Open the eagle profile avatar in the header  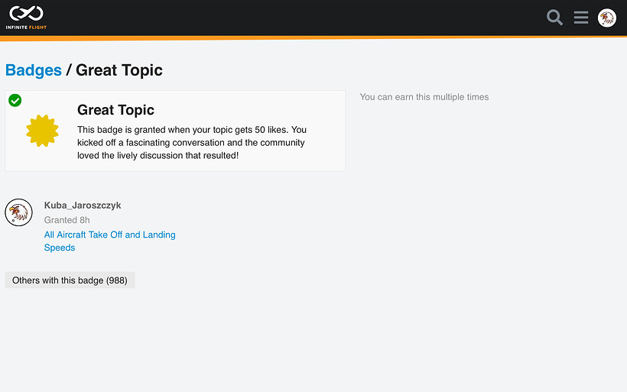coord(606,18)
